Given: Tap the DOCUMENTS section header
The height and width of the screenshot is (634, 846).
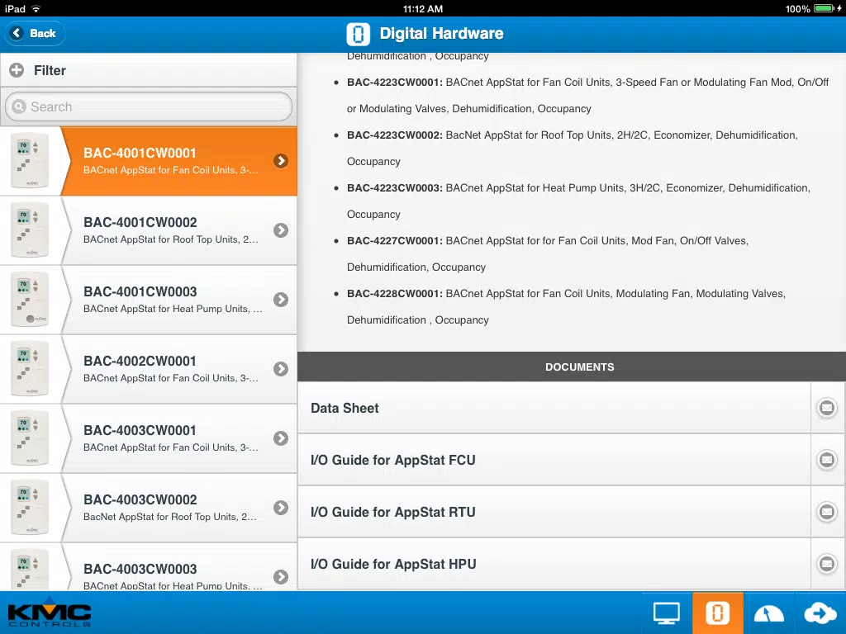Looking at the screenshot, I should [572, 367].
